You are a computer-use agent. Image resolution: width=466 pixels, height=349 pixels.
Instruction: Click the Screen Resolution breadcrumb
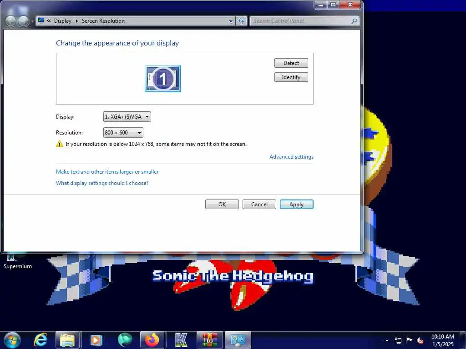pos(103,21)
